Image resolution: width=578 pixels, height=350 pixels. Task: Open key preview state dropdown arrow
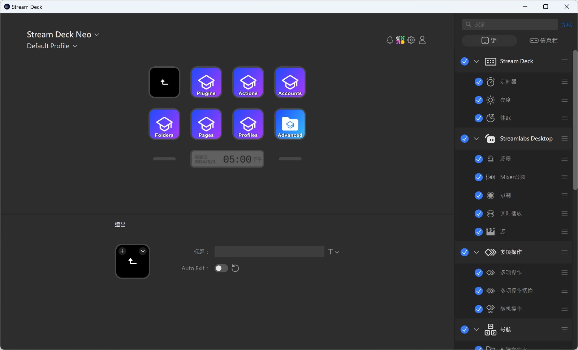click(143, 251)
